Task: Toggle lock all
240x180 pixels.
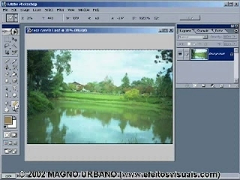Action: coord(206,44)
